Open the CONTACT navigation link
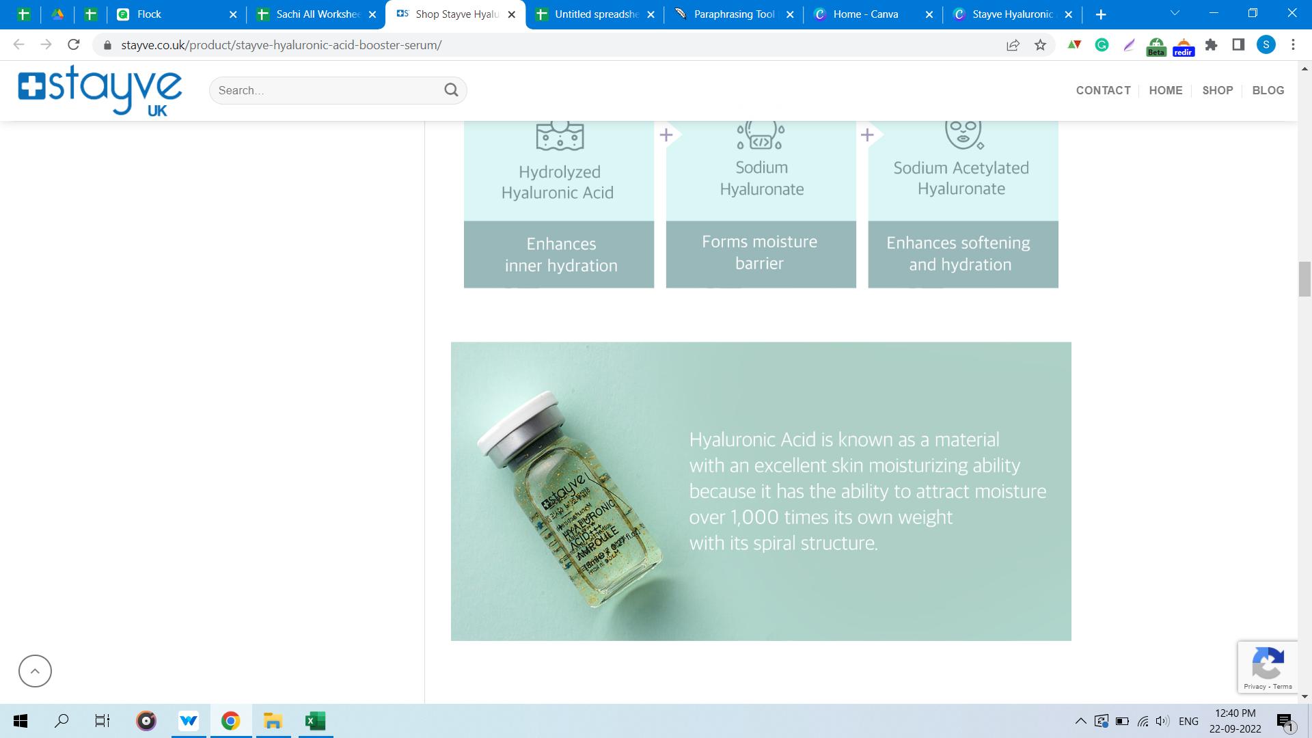Screen dimensions: 1312x738 (1103, 90)
